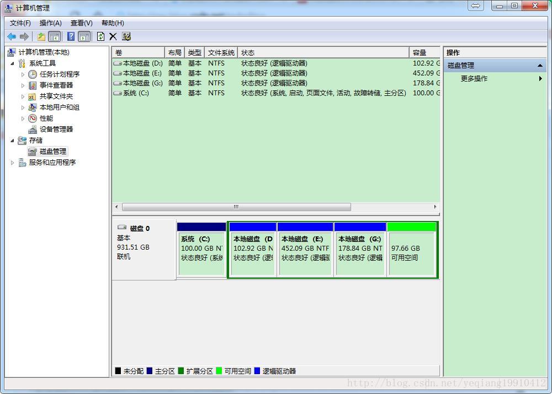Click the Refresh toolbar icon
This screenshot has height=394, width=552.
100,36
